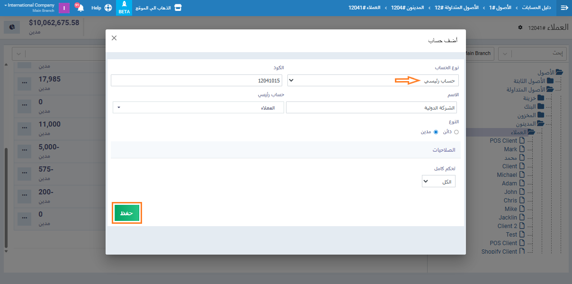This screenshot has height=284, width=572.
Task: Click the gear icon beside العملاء title
Action: [x=520, y=28]
